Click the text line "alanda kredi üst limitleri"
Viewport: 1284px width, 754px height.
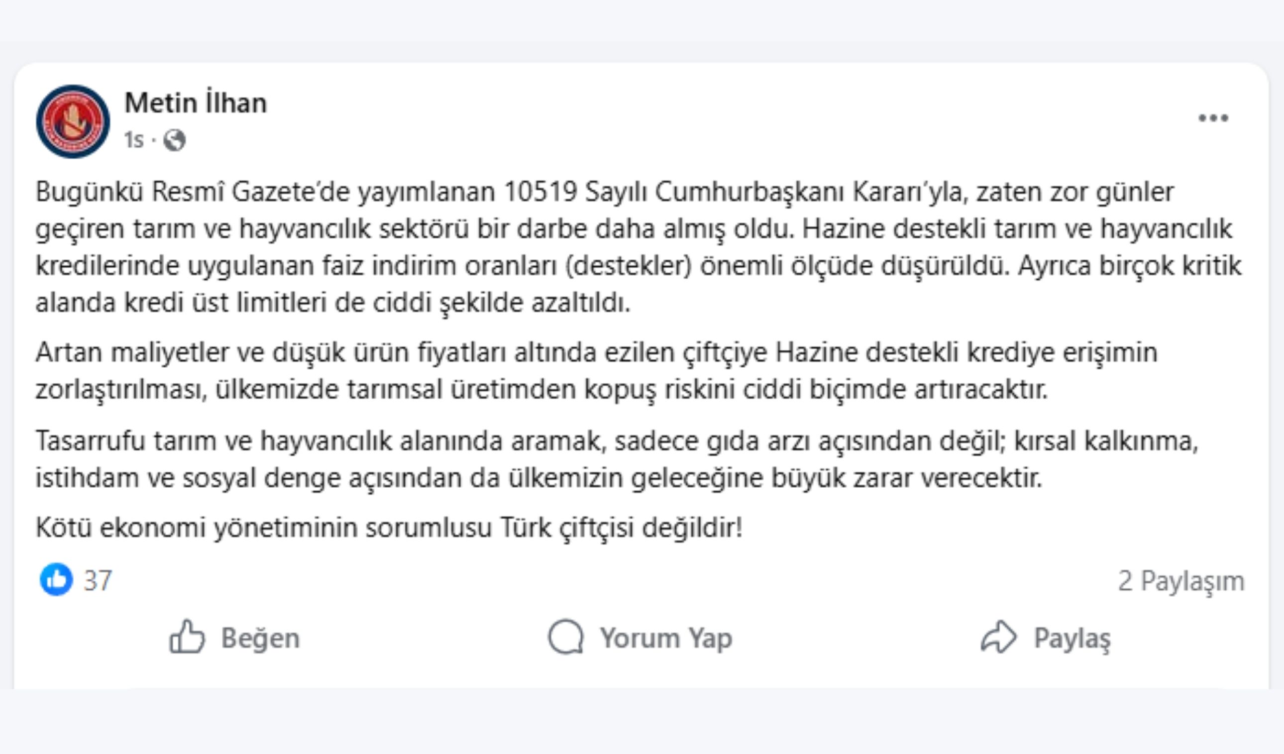click(x=333, y=303)
